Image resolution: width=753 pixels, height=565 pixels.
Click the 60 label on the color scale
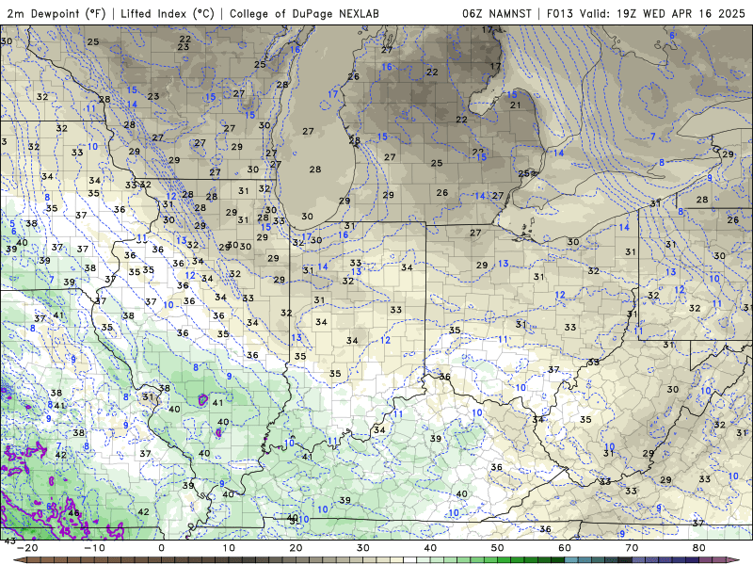(565, 548)
